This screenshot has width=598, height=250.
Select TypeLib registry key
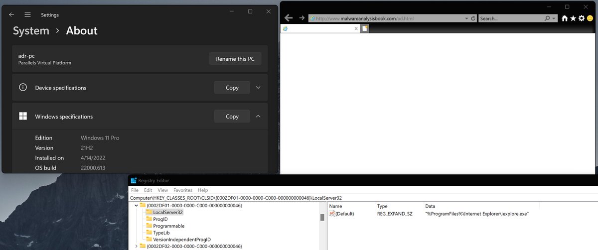(161, 233)
